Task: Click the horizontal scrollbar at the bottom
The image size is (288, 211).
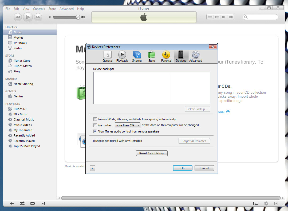Action: pos(171,198)
